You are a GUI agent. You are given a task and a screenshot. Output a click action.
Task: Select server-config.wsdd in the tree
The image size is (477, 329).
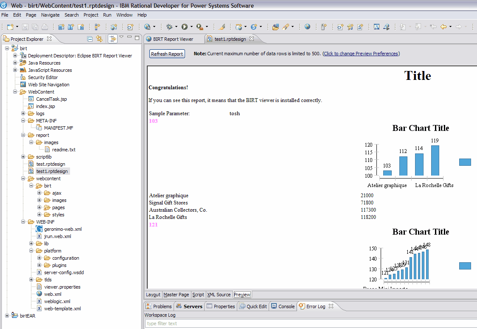(64, 272)
